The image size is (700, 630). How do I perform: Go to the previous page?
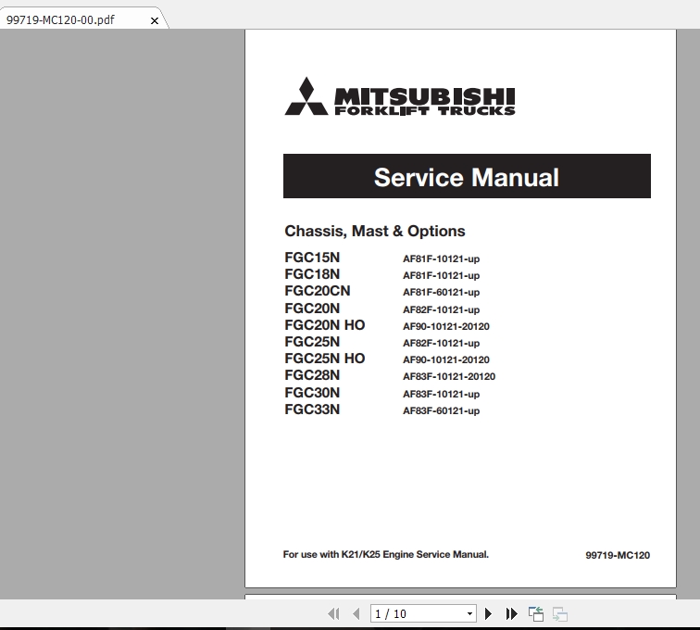point(356,614)
